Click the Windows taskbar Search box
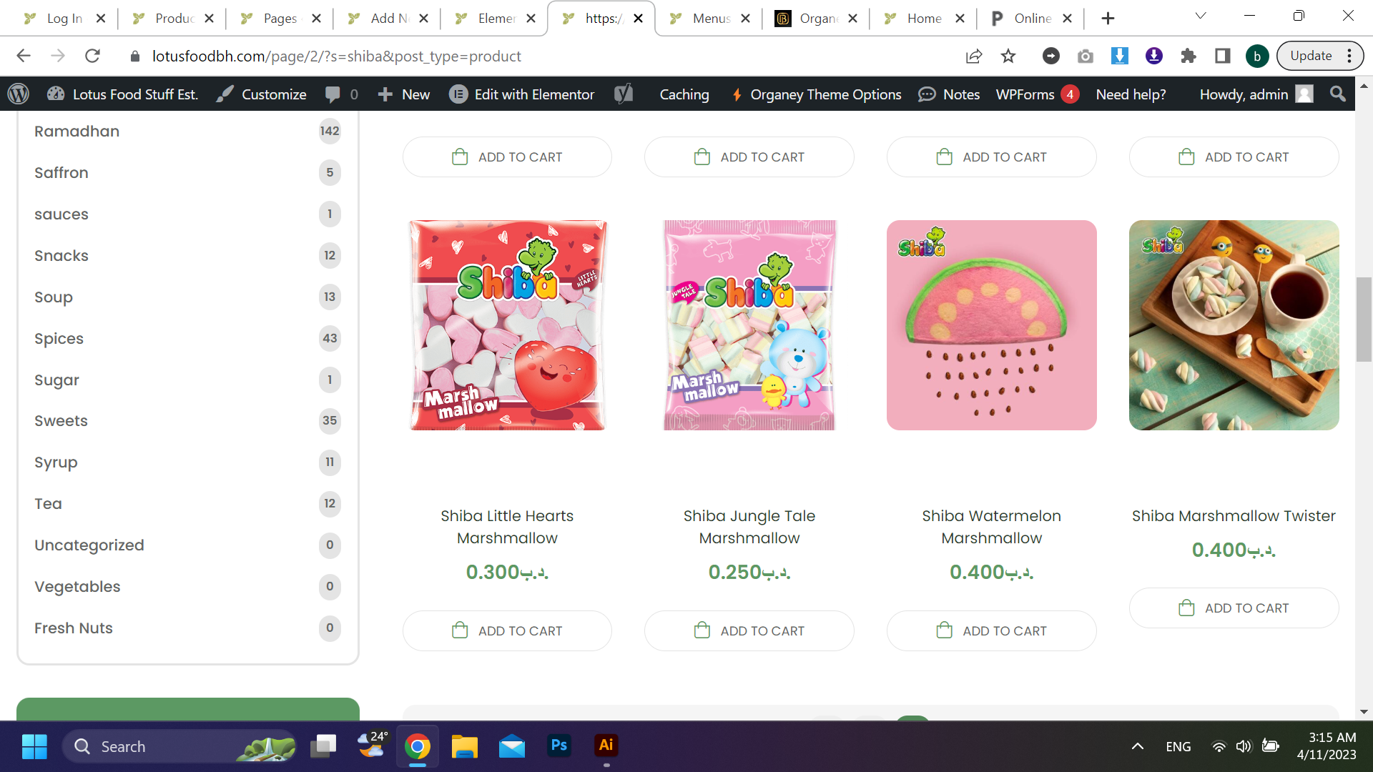The height and width of the screenshot is (772, 1373). click(x=179, y=746)
